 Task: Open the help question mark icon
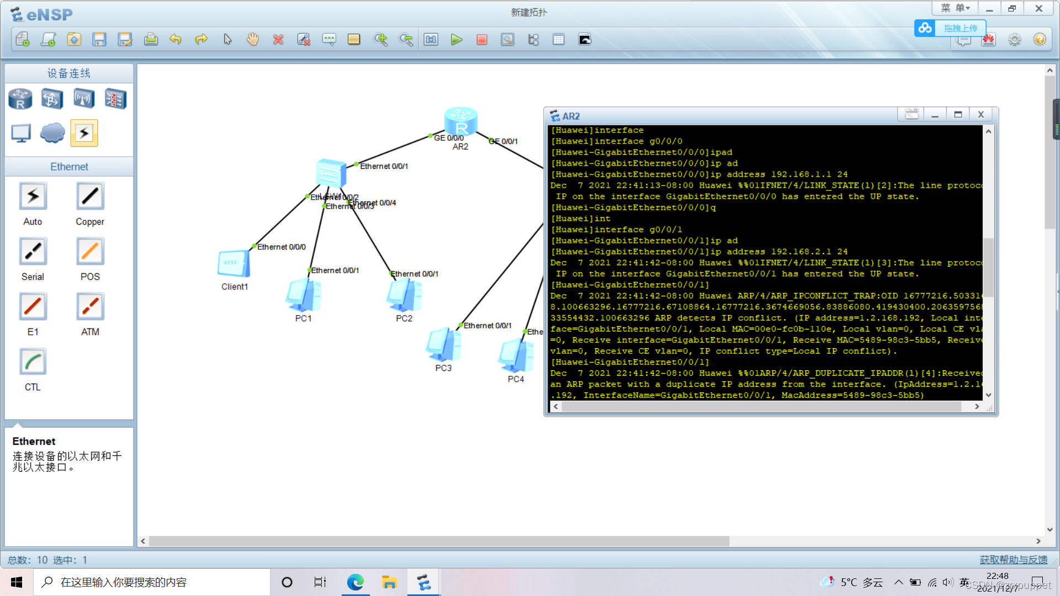(x=1040, y=40)
